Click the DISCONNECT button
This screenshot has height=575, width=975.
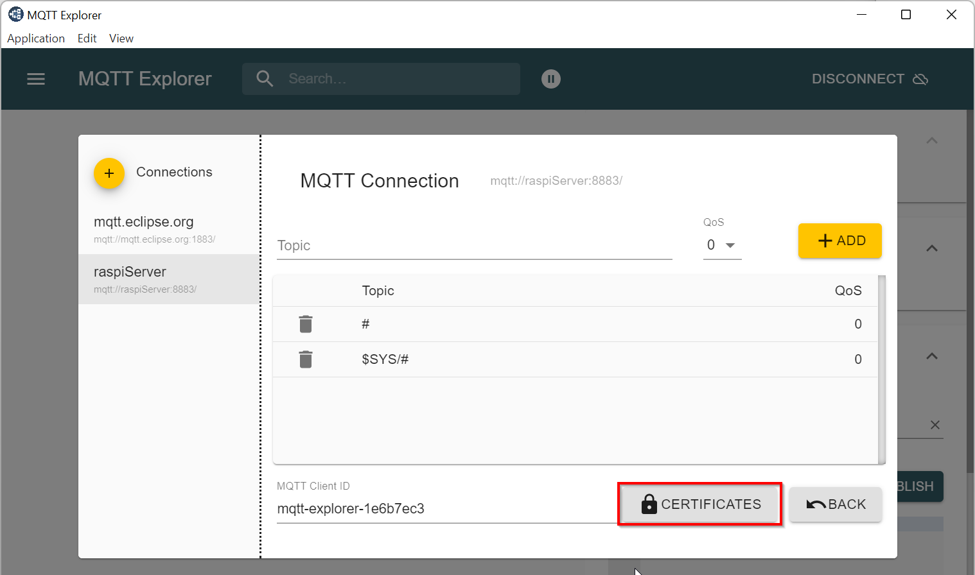pyautogui.click(x=870, y=79)
